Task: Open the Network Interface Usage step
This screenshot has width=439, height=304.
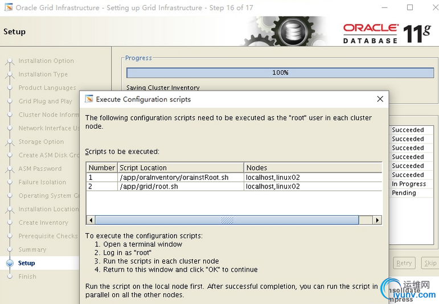Action: pyautogui.click(x=49, y=128)
